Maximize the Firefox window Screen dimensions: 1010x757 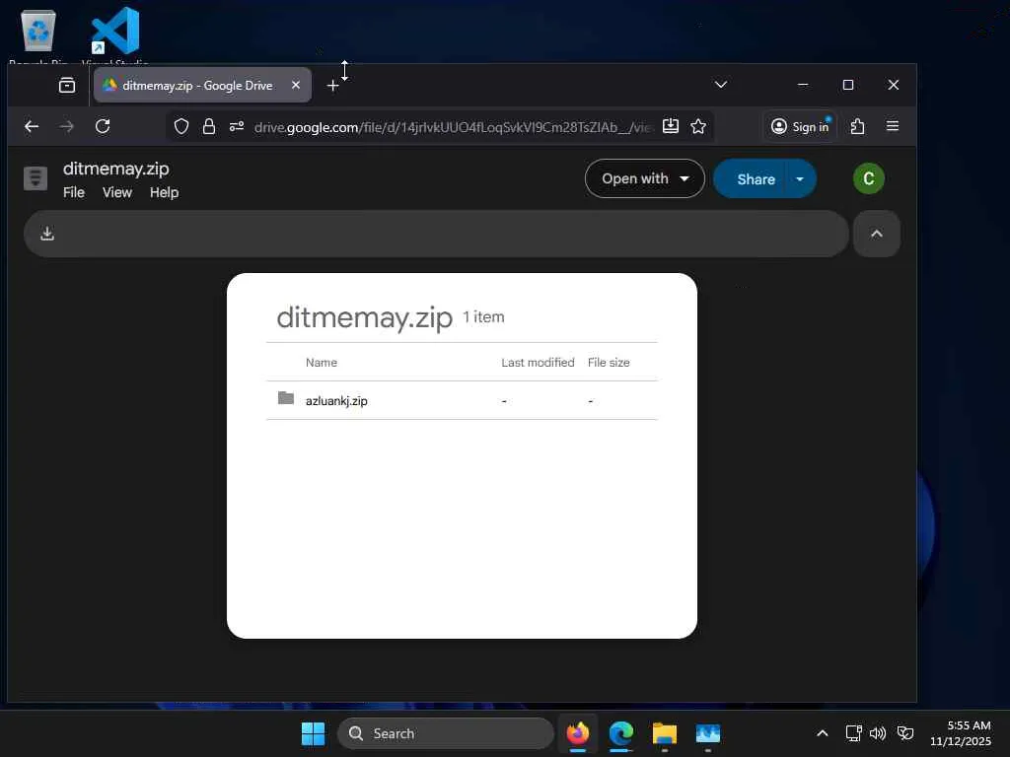click(848, 85)
